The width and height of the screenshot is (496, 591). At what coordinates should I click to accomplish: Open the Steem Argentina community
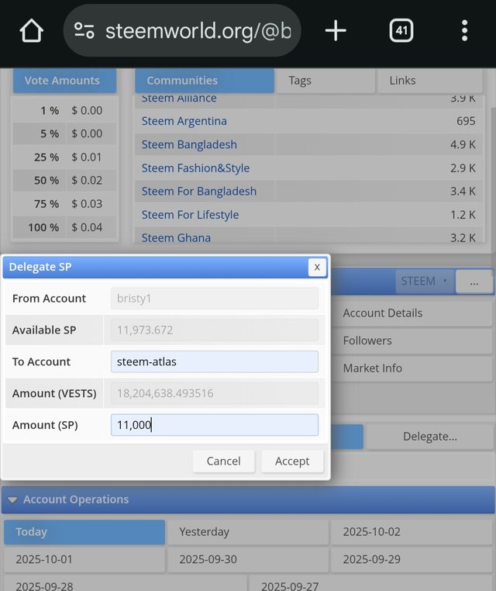[184, 121]
